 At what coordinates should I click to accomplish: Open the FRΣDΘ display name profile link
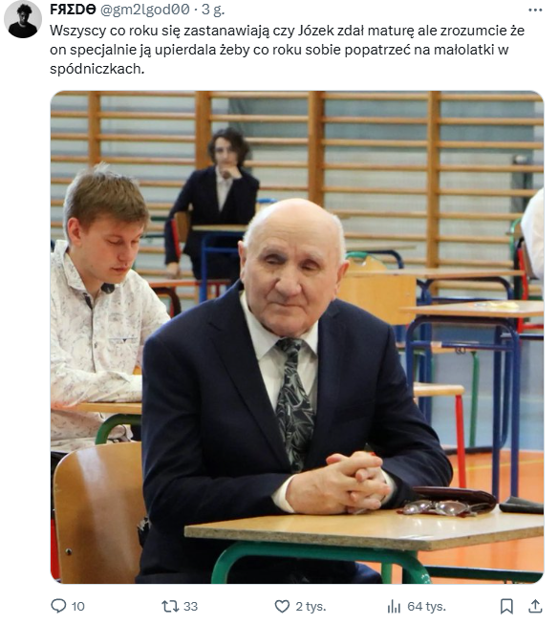pyautogui.click(x=73, y=10)
